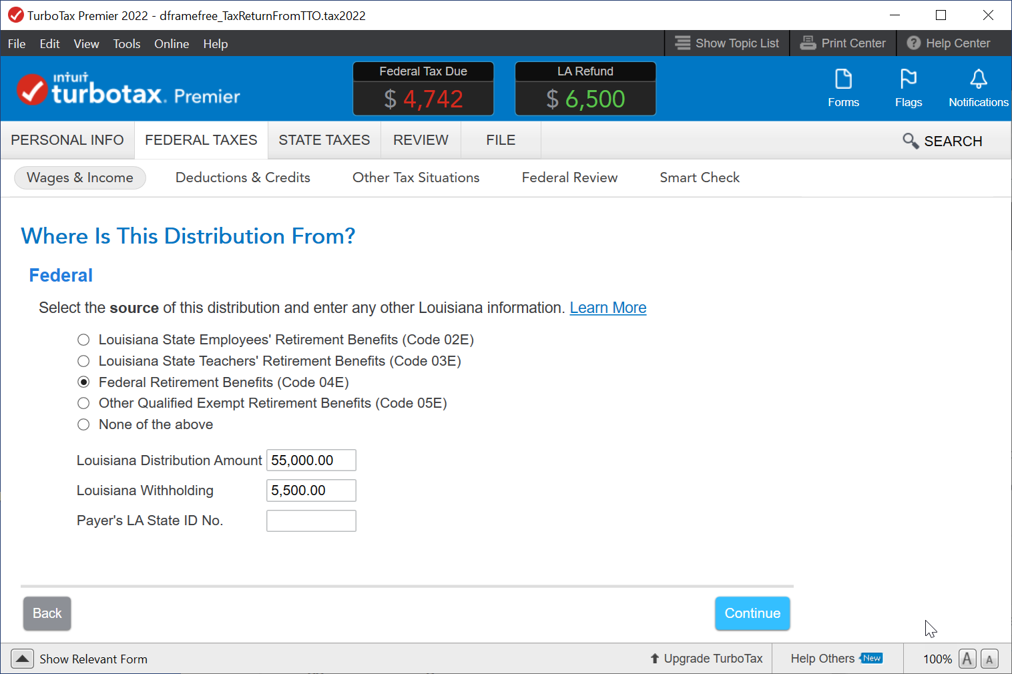
Task: Open the Tools menu
Action: point(127,44)
